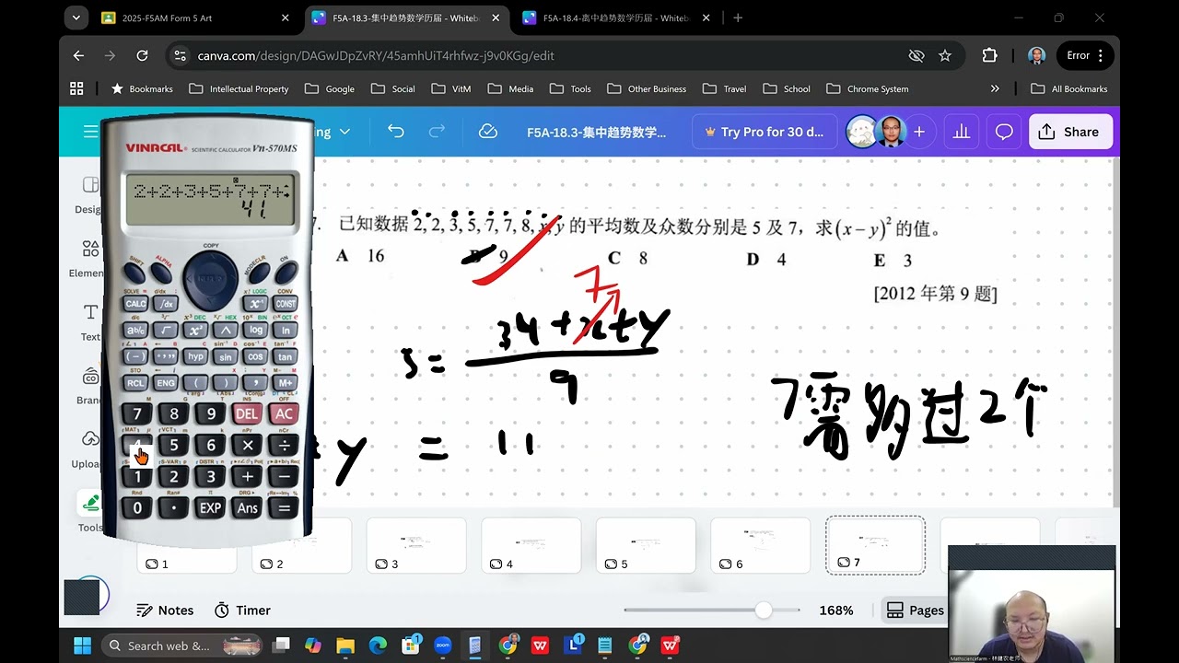This screenshot has height=663, width=1179.
Task: Open the Notes panel
Action: click(165, 610)
